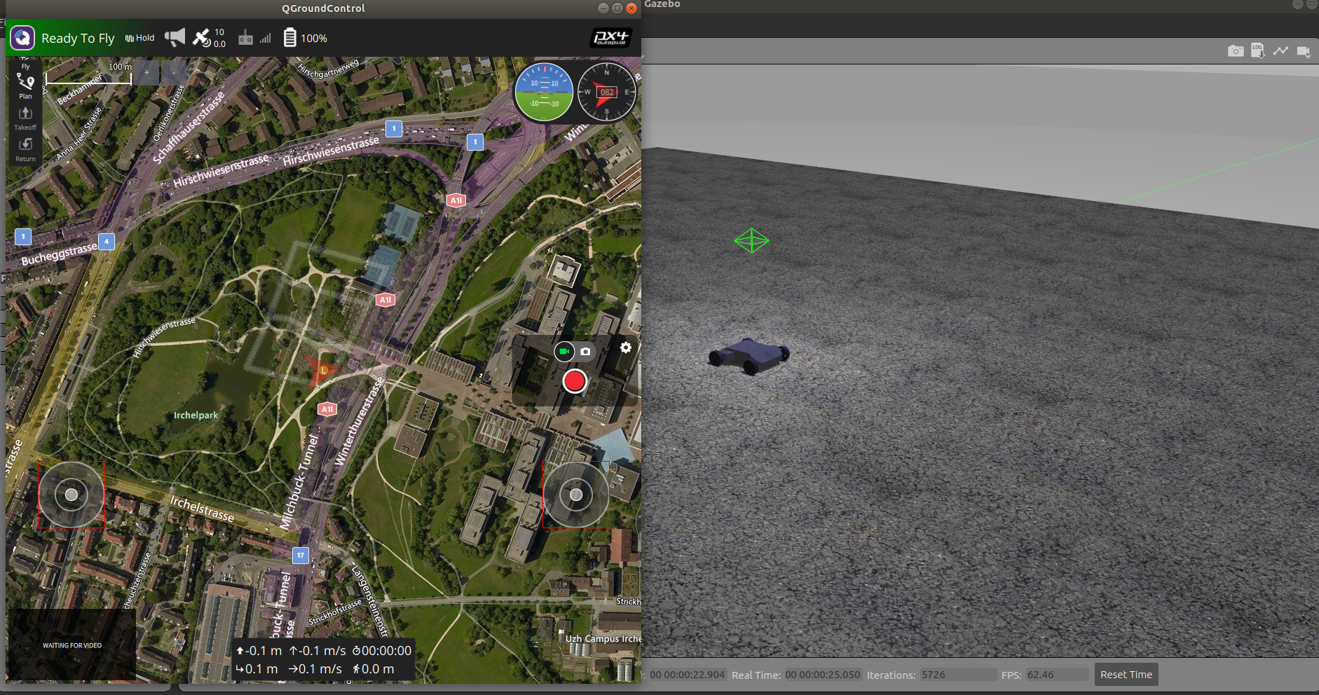Screen dimensions: 1319x695
Task: Open the RC remote signal indicator
Action: pyautogui.click(x=245, y=38)
